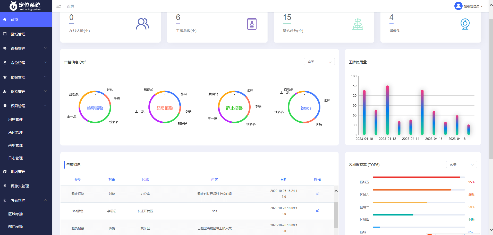The height and width of the screenshot is (235, 493).
Task: Click the 长江开发区 area cell
Action: [x=145, y=211]
